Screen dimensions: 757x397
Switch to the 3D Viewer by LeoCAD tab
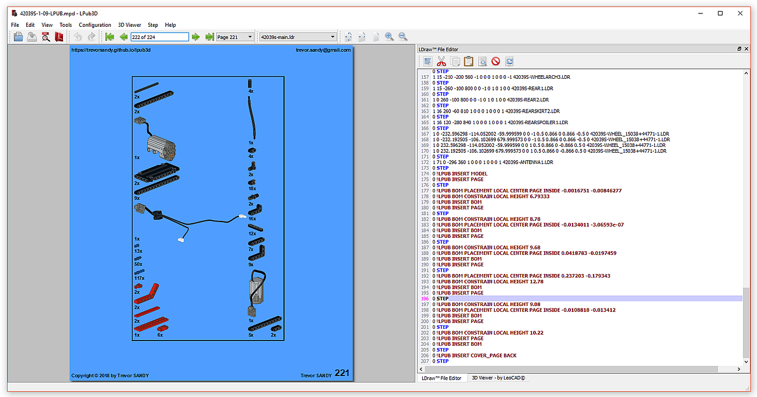click(499, 378)
